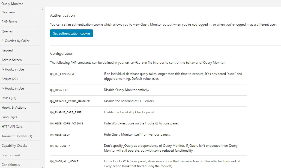The image size is (281, 168).
Task: Open Hooks & Actions panel
Action: click(20, 107)
